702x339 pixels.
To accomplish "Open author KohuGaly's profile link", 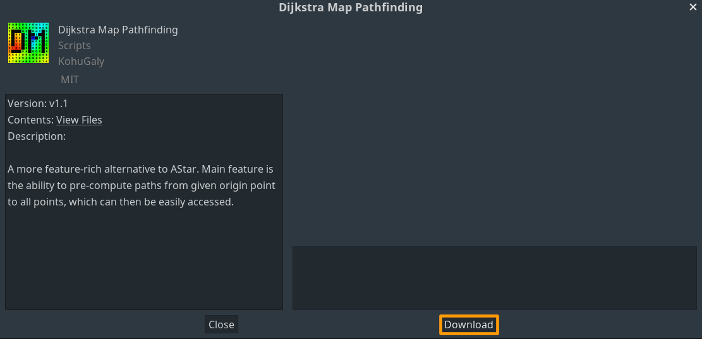I will pos(81,61).
